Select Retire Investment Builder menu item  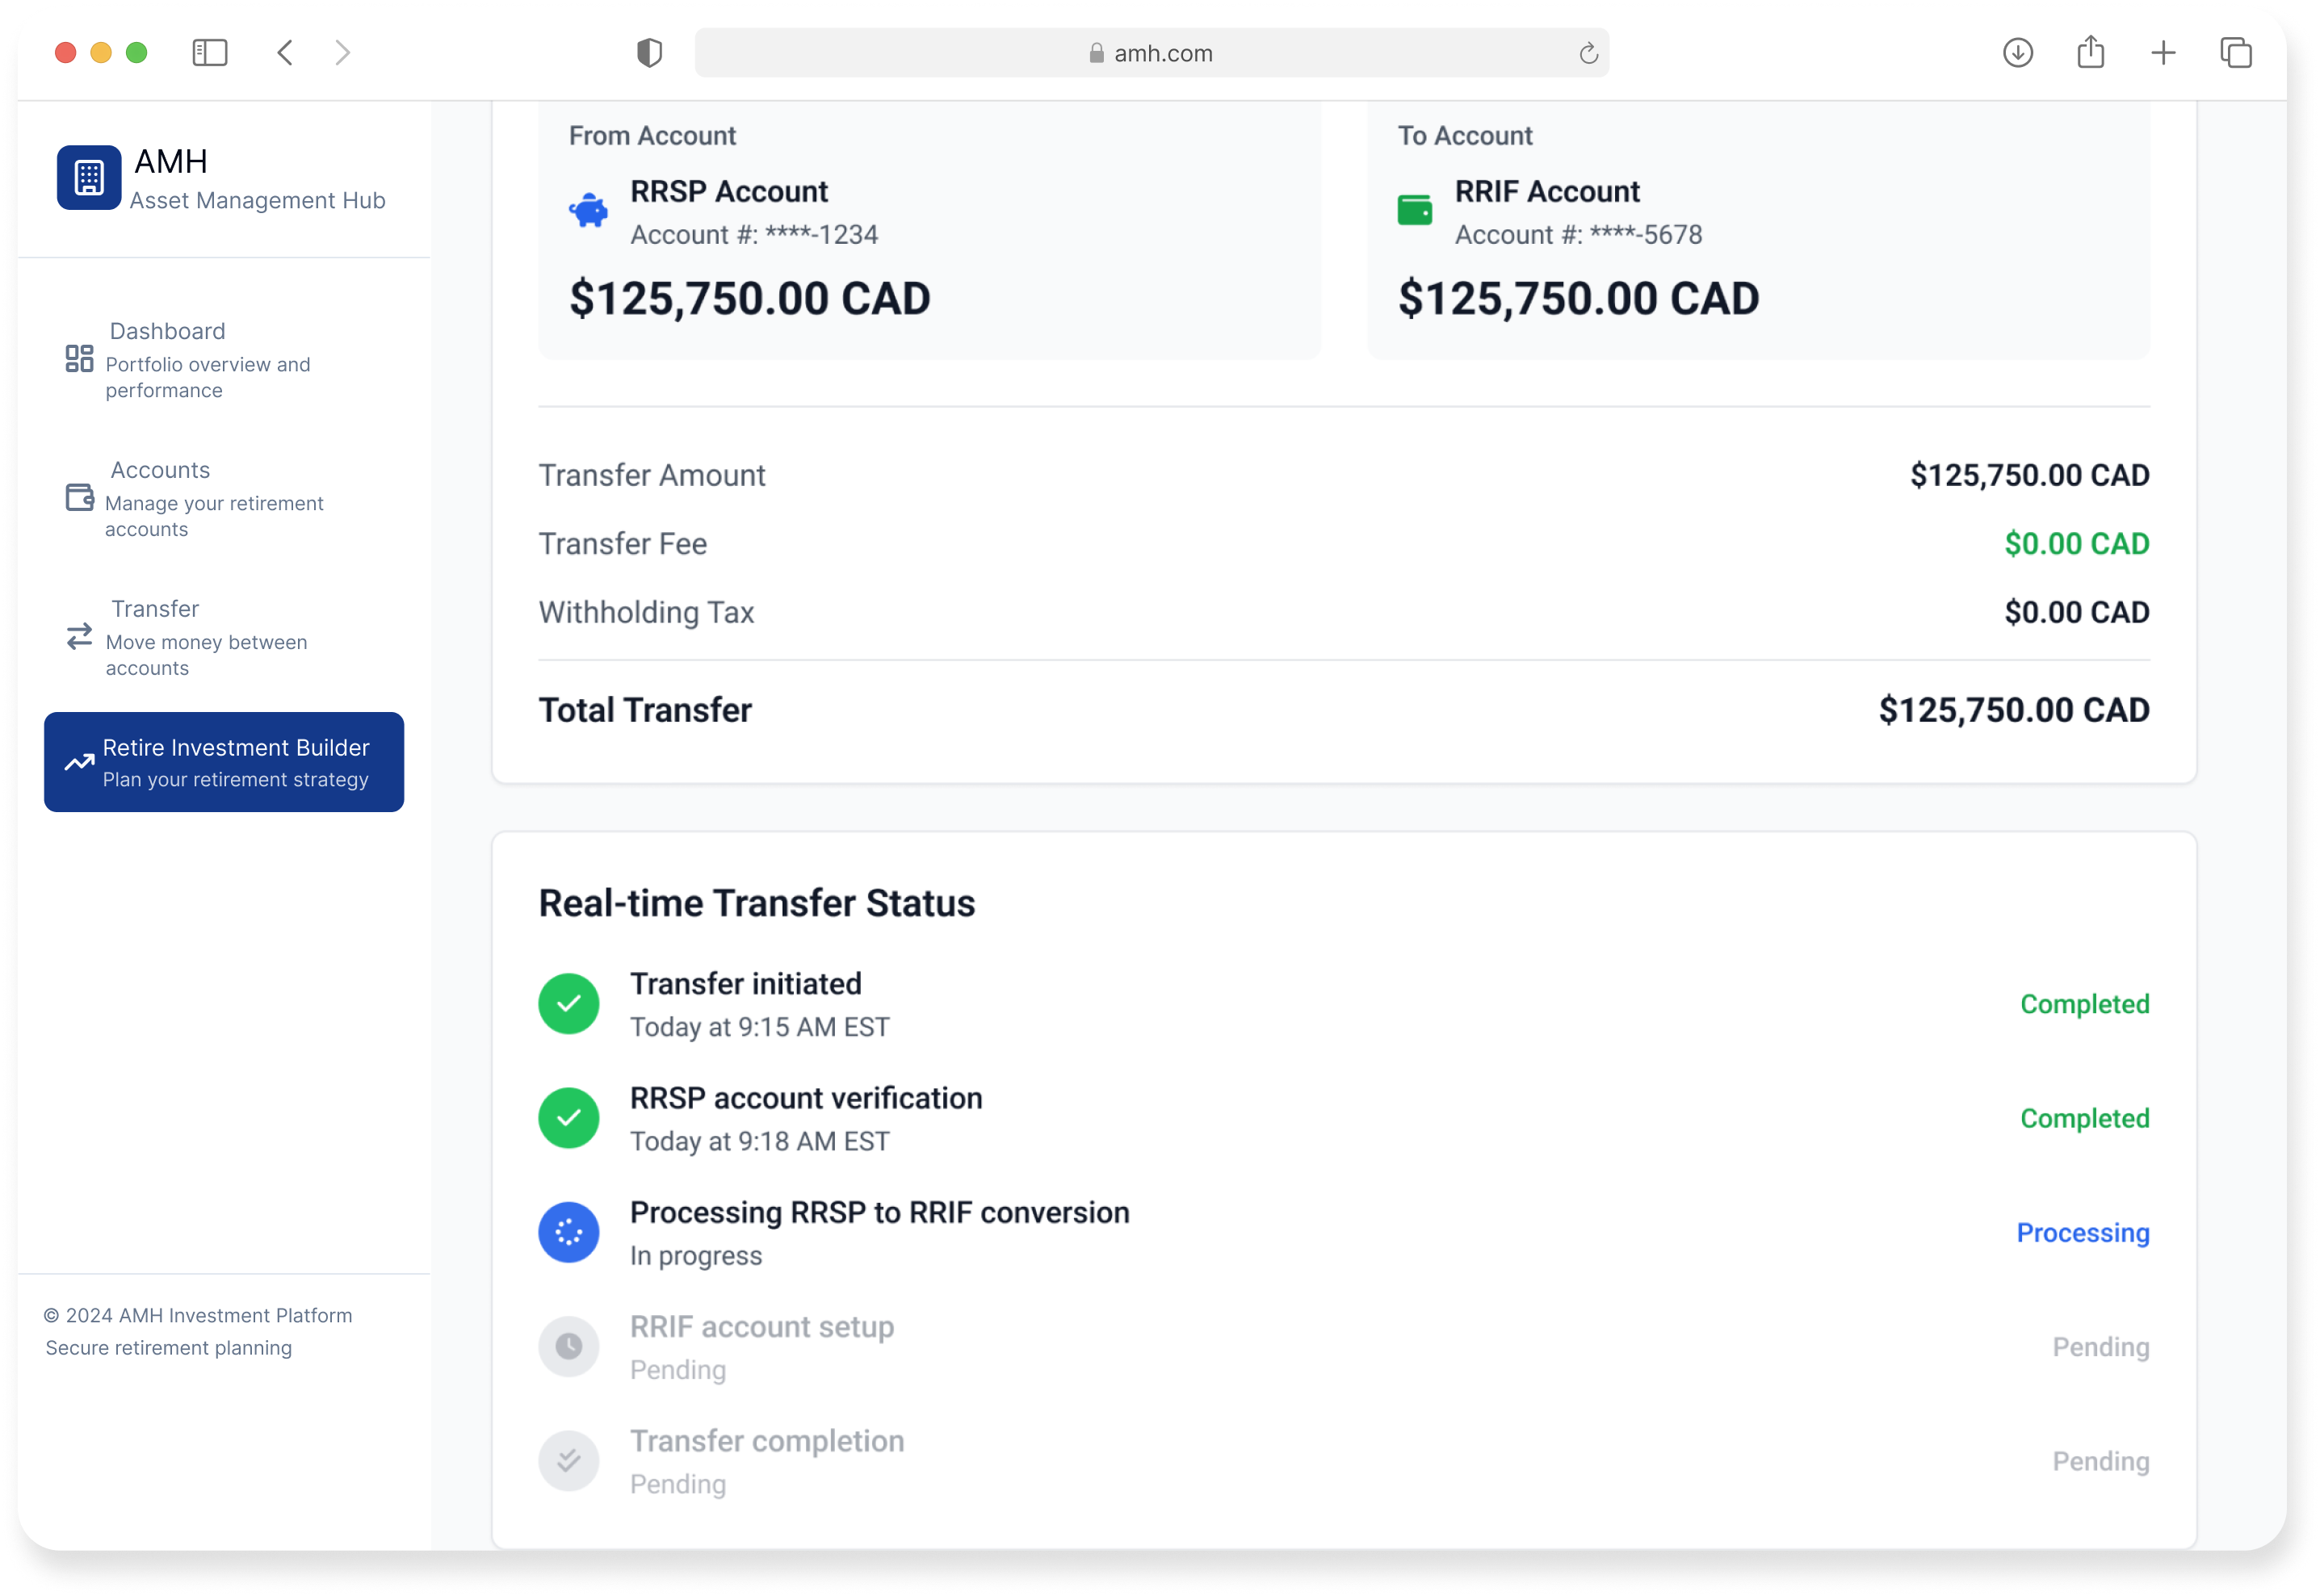point(224,762)
